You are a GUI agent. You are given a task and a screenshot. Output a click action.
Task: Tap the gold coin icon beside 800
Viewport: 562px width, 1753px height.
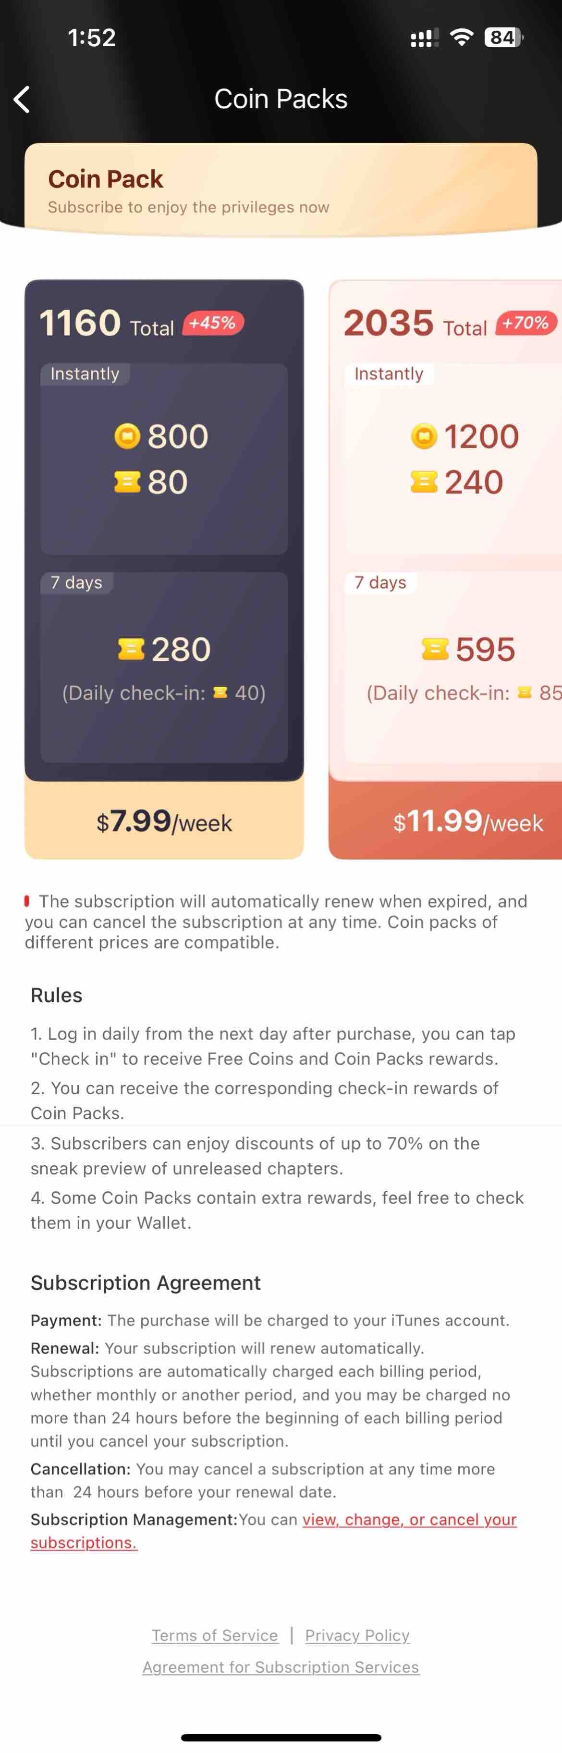click(127, 436)
